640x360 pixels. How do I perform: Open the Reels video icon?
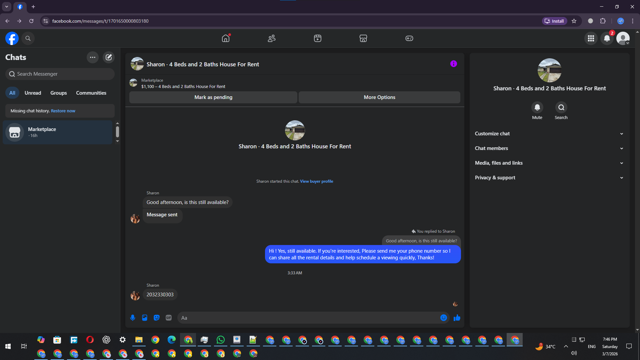point(318,38)
